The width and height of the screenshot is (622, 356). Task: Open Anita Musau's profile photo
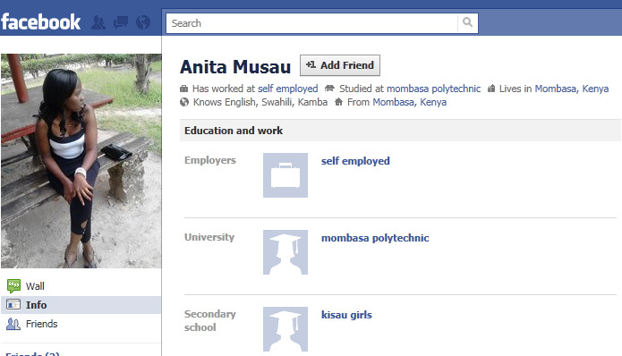click(x=81, y=161)
